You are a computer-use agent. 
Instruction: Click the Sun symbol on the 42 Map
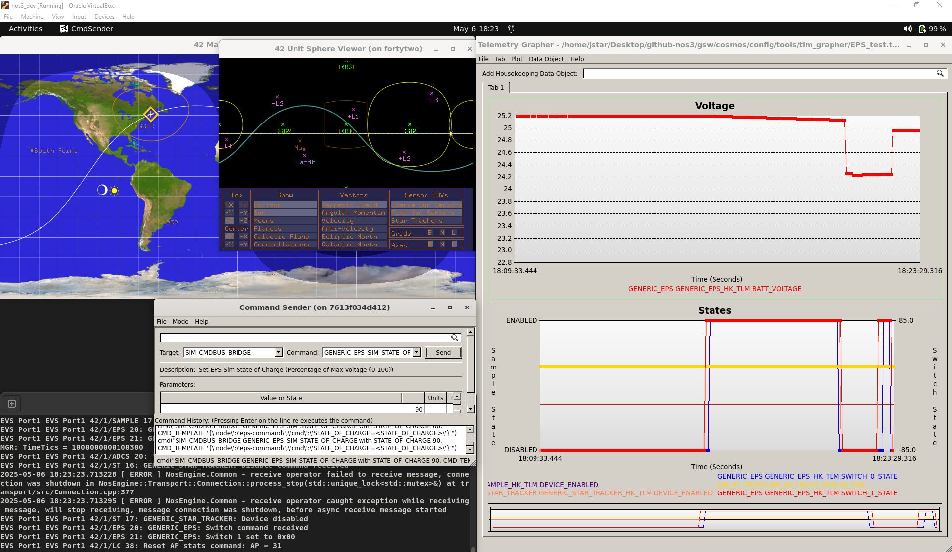[x=114, y=190]
